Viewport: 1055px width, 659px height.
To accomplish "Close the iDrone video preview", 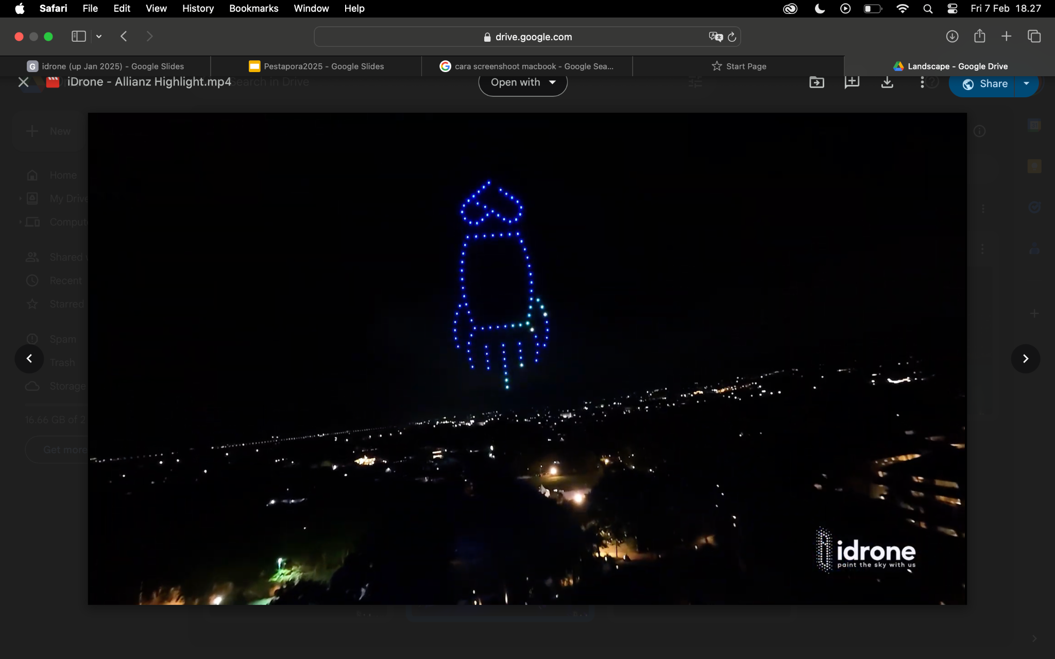I will click(23, 82).
